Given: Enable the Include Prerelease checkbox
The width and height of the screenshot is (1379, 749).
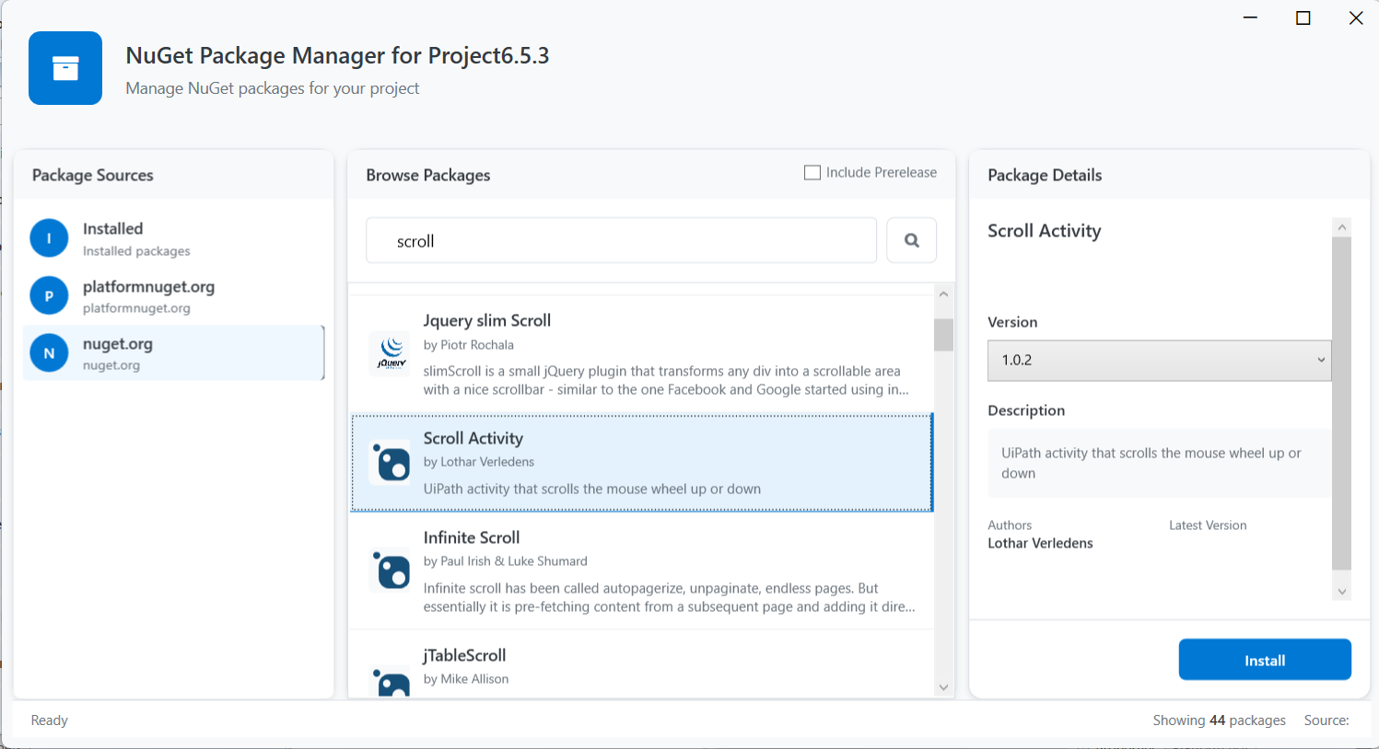Looking at the screenshot, I should pos(812,172).
